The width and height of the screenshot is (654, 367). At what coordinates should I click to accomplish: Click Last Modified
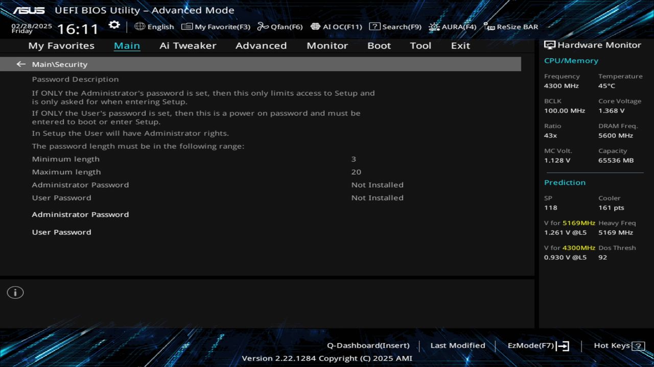[458, 346]
